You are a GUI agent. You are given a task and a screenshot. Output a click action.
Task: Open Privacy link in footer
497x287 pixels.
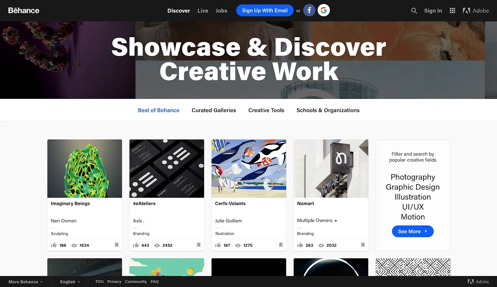click(114, 282)
